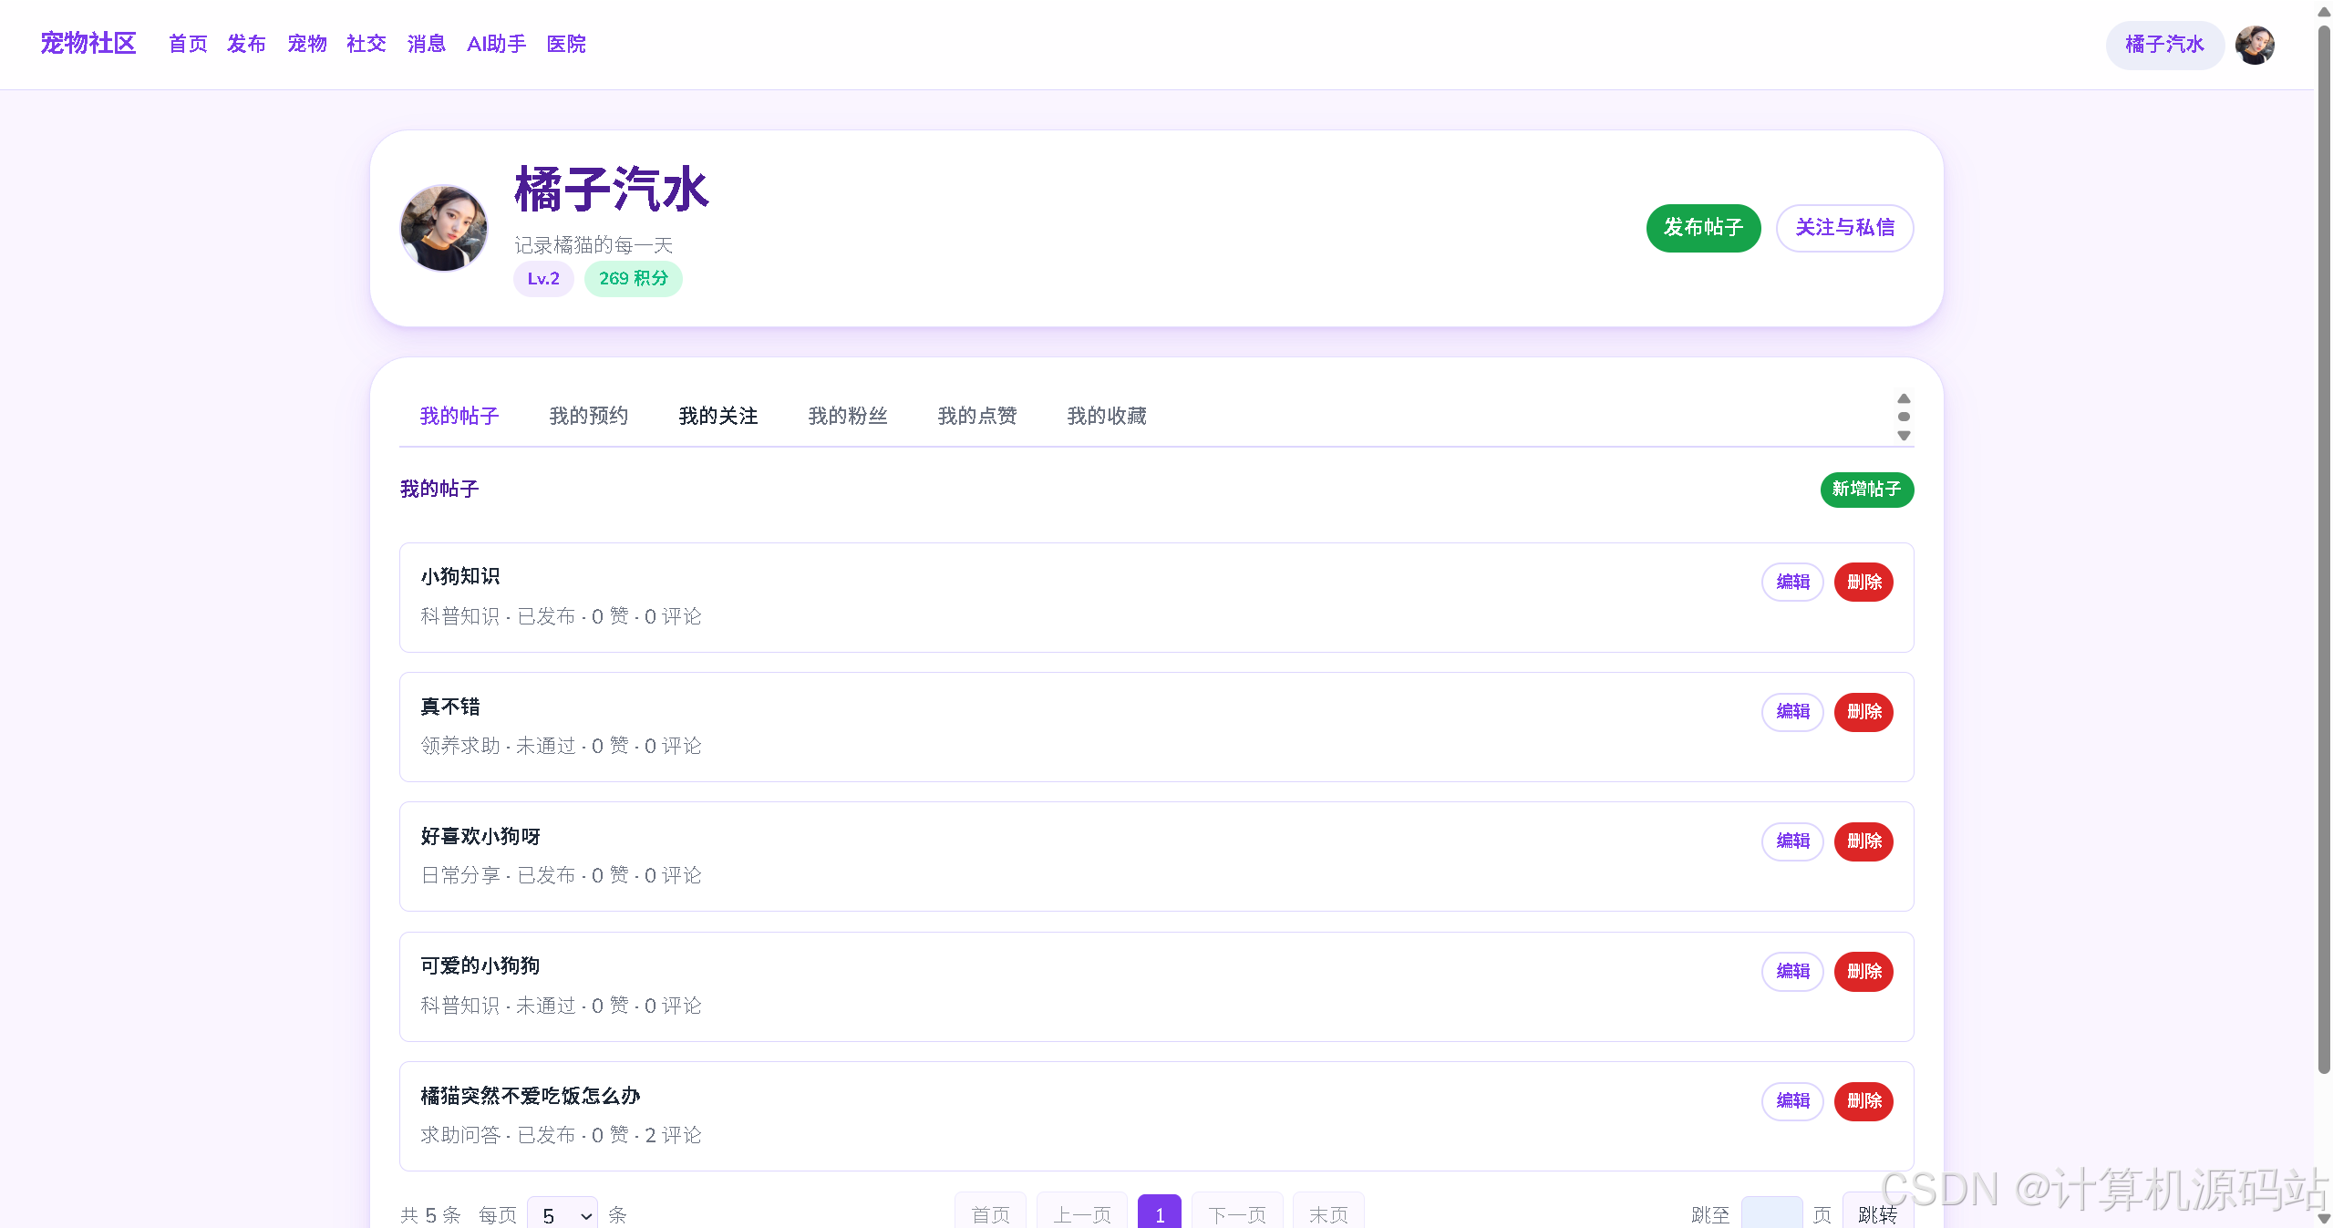The image size is (2333, 1228).
Task: Edit the 真不错 post
Action: pos(1792,711)
